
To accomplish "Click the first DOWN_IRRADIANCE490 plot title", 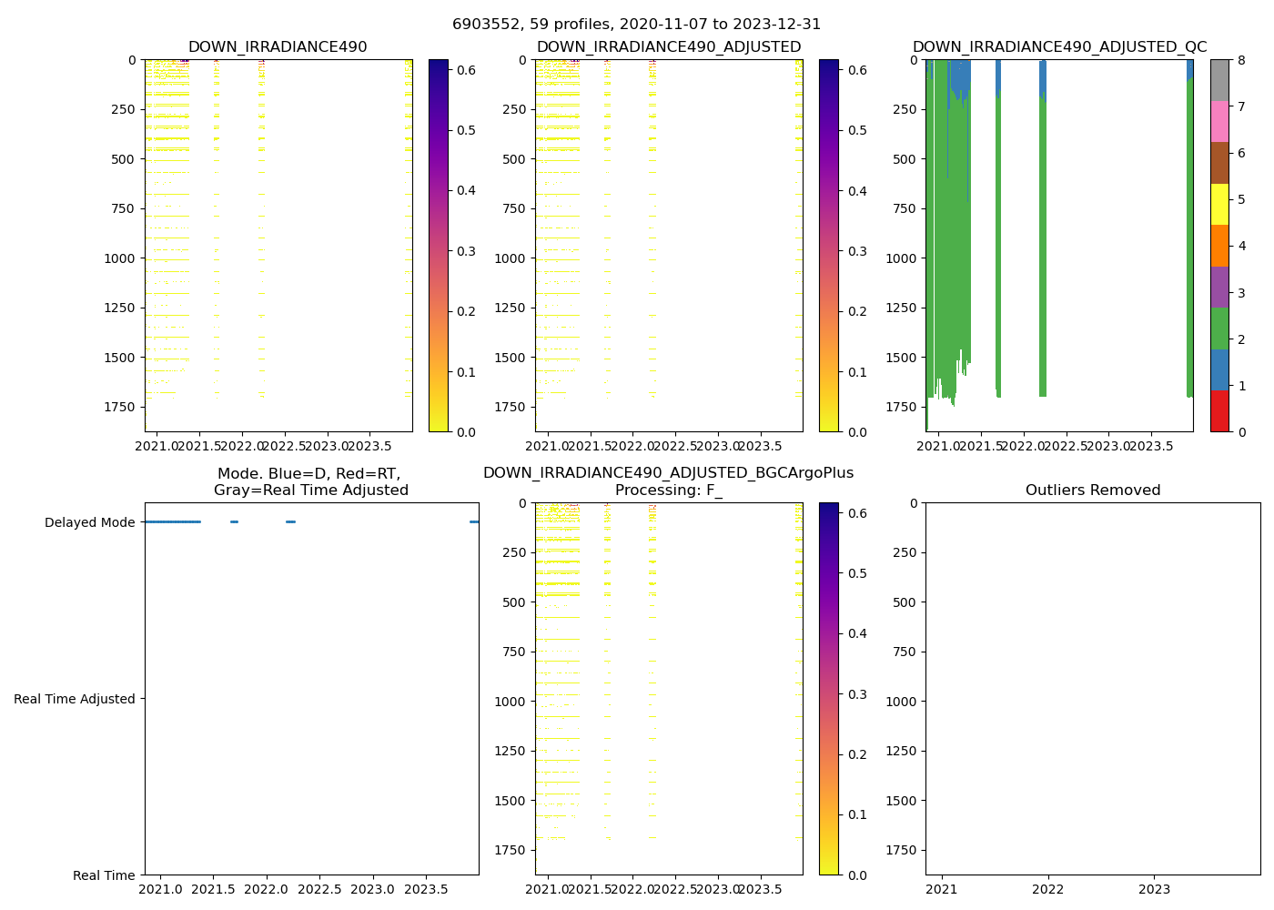I will pyautogui.click(x=278, y=47).
